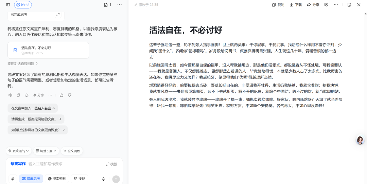Open the 技能 skills menu

(79, 179)
